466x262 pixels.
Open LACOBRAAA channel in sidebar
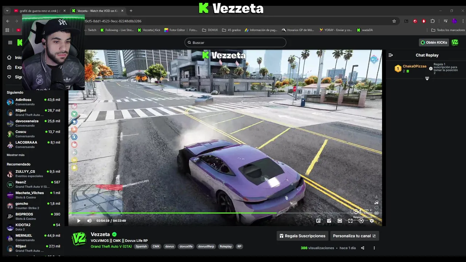(33, 144)
